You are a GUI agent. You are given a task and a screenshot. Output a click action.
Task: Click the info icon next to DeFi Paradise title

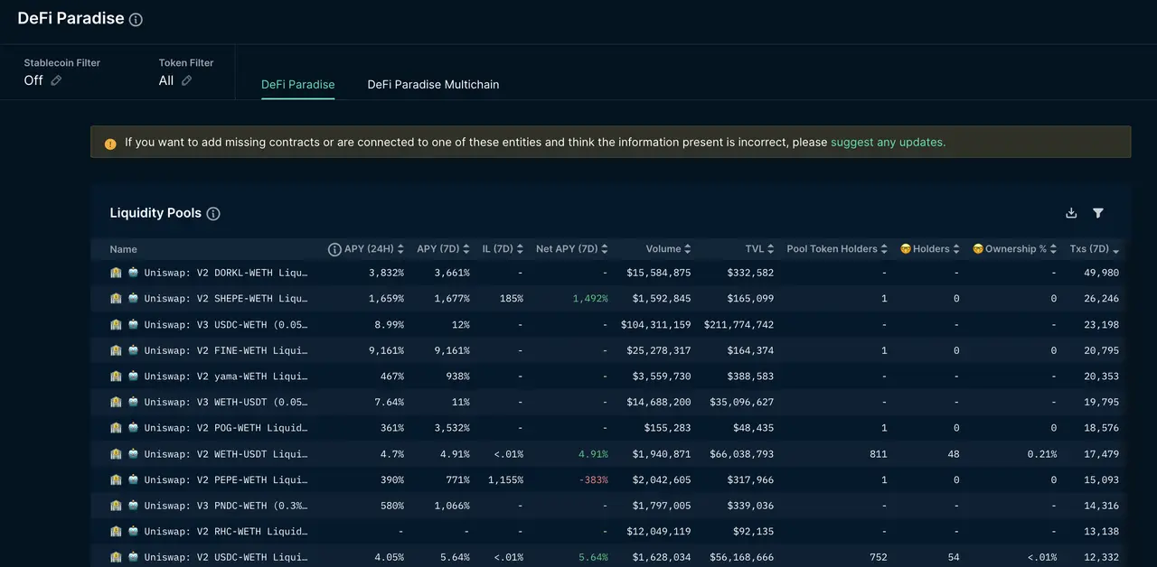pyautogui.click(x=136, y=18)
